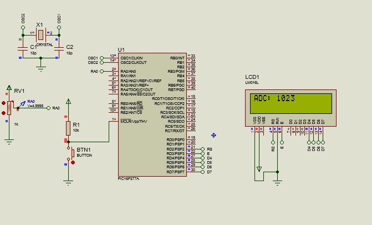
Task: Select the D5 terminal under the LCD
Action: point(313,143)
